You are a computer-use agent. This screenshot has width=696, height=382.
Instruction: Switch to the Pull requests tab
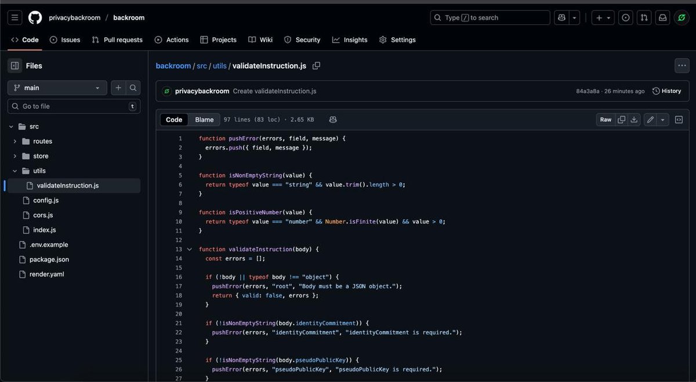[117, 39]
